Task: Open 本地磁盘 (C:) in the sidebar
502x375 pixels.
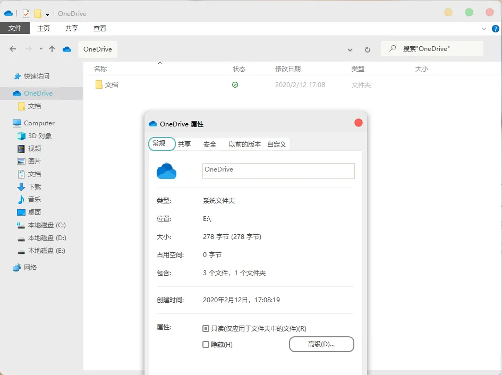Action: point(41,225)
